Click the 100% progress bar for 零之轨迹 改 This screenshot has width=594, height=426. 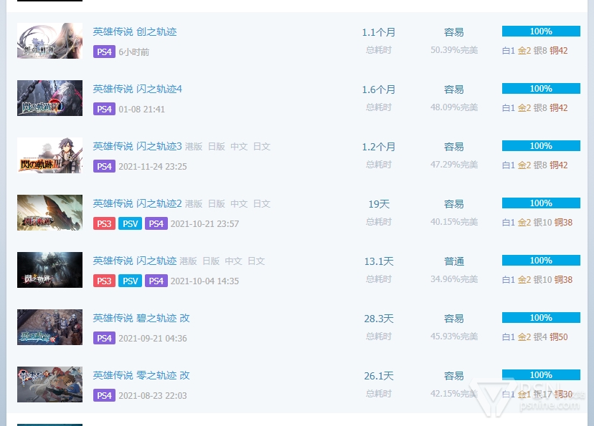(541, 375)
